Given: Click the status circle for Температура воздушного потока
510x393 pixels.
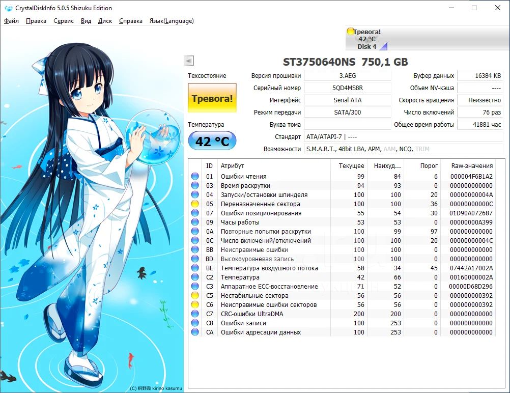Looking at the screenshot, I should (x=195, y=268).
